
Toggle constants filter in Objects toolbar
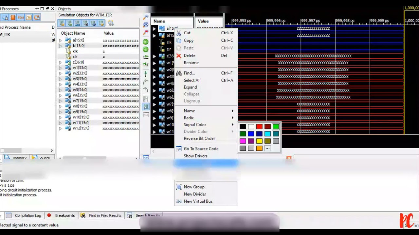[x=93, y=23]
